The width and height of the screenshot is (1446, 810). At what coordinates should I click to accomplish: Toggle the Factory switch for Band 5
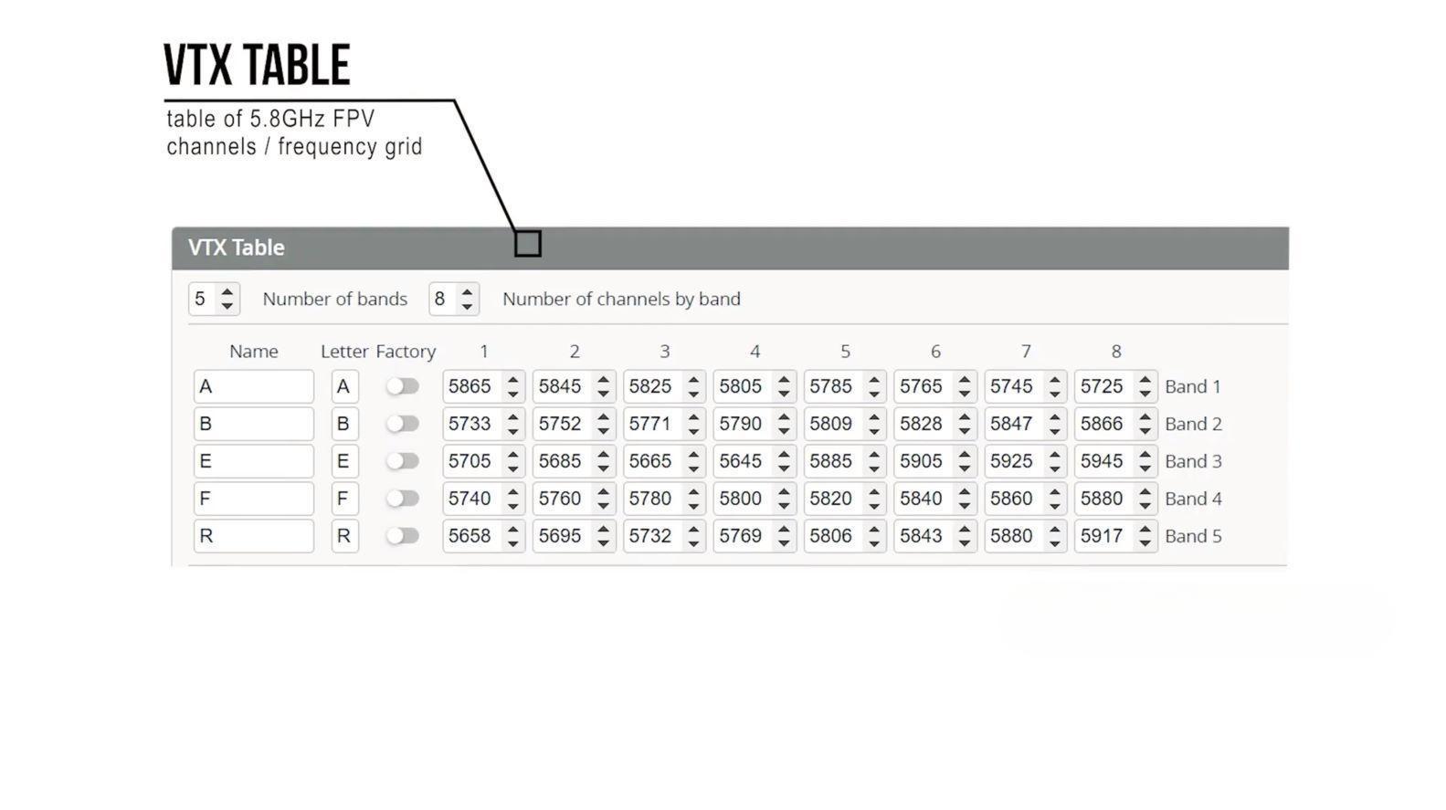point(402,536)
